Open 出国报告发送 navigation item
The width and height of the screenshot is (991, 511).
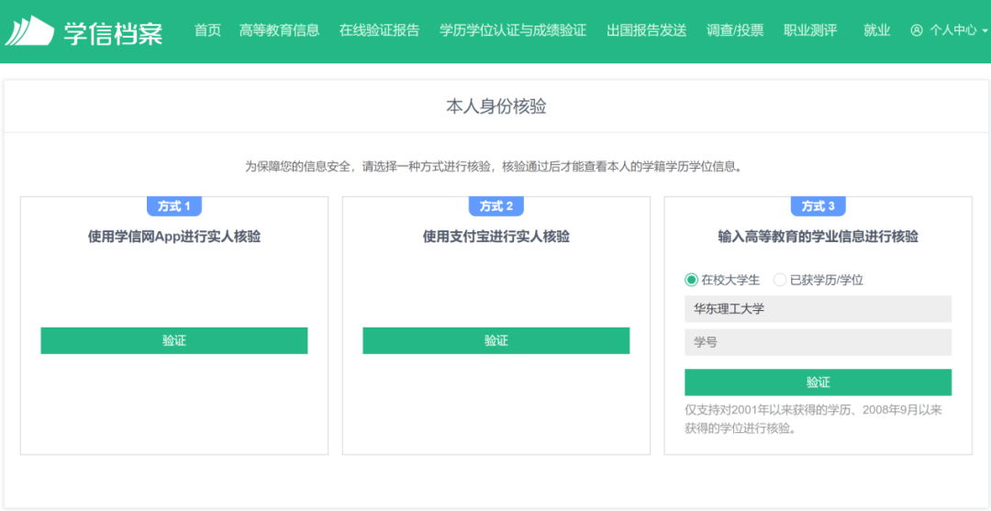(x=646, y=30)
